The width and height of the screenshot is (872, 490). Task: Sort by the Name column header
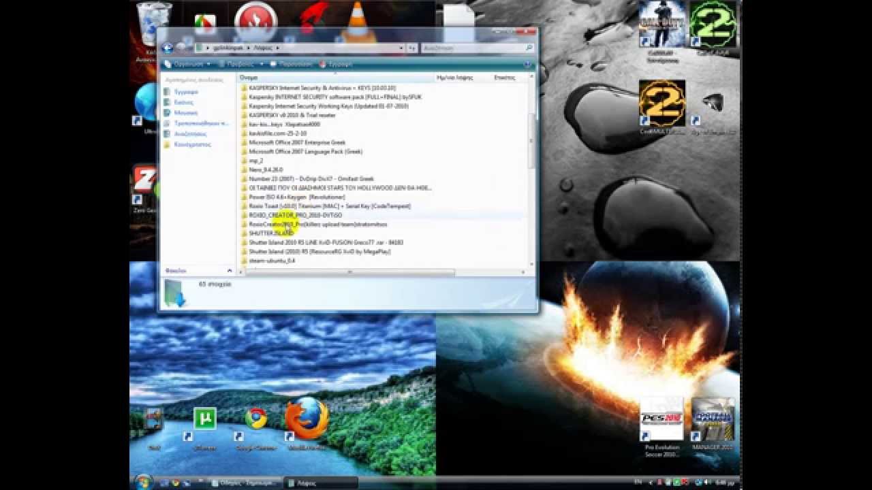pos(335,78)
